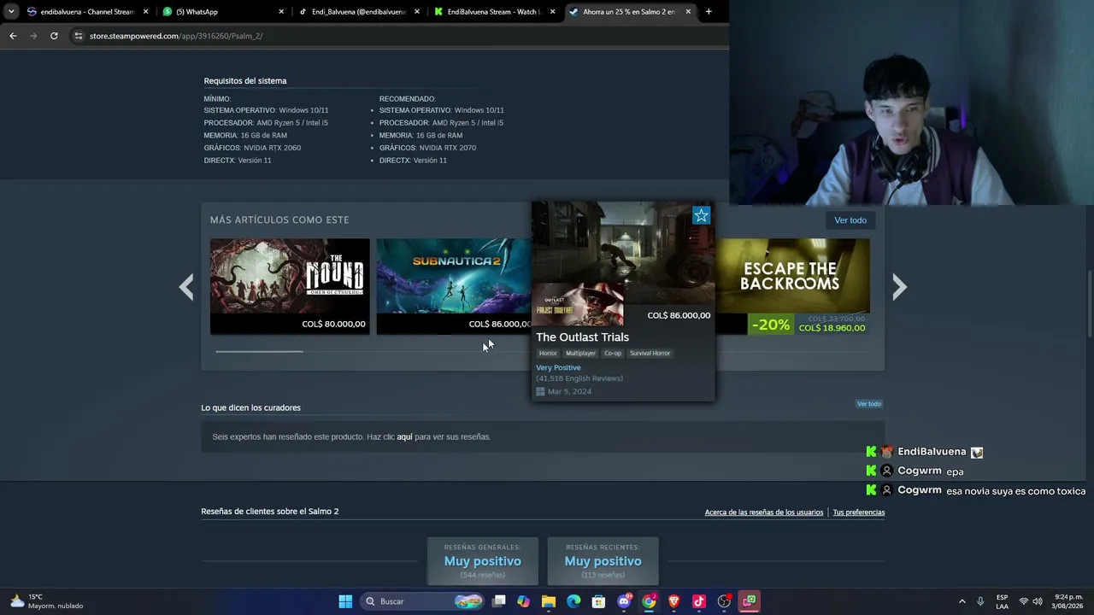Open the 'Tus preferencias' link
The width and height of the screenshot is (1094, 615).
pos(859,512)
